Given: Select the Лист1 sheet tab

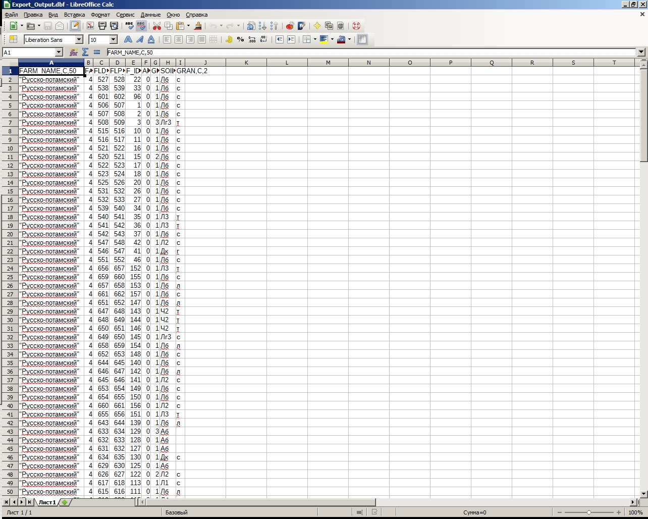Looking at the screenshot, I should click(47, 502).
